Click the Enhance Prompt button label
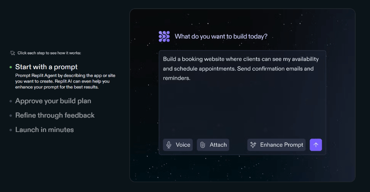This screenshot has height=192, width=370. click(x=282, y=145)
